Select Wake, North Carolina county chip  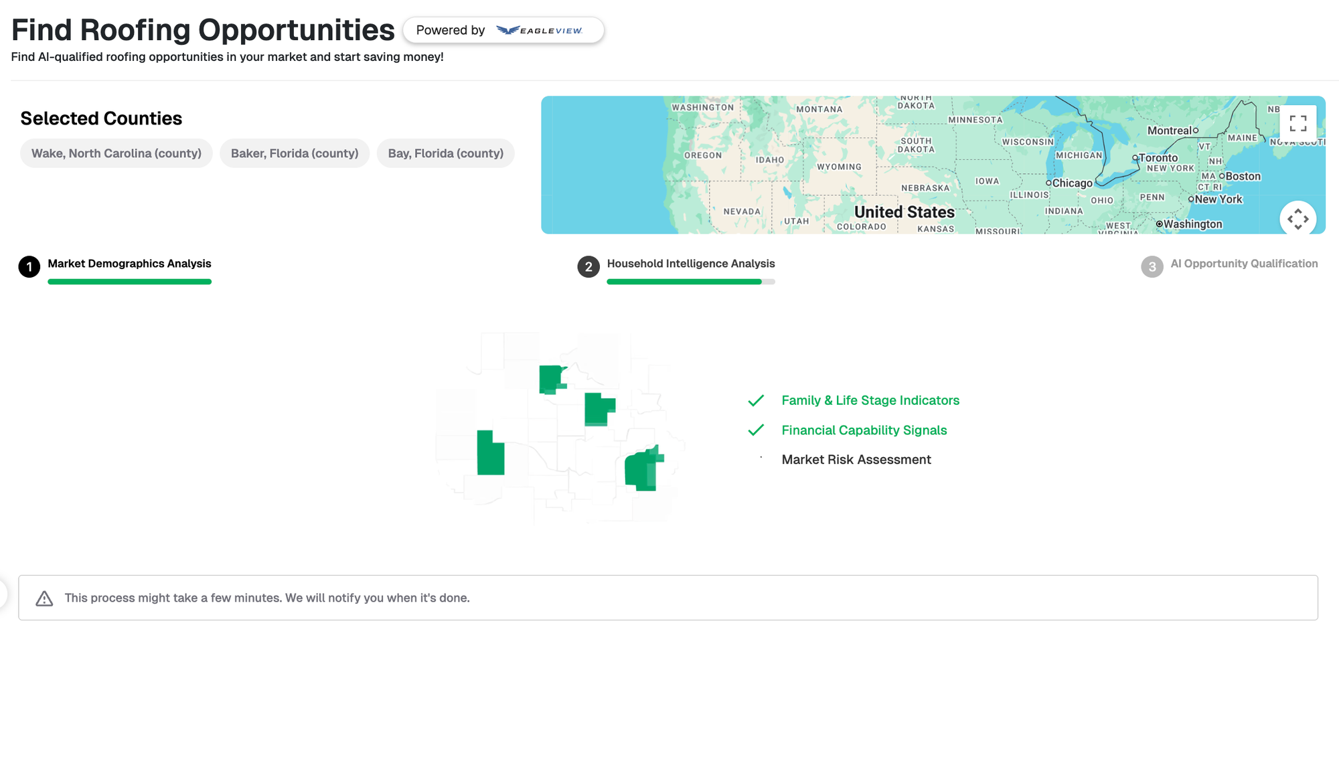coord(116,153)
